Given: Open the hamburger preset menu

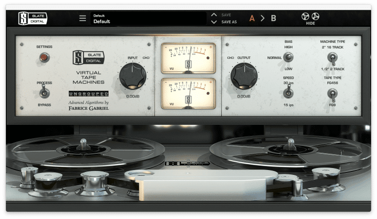Looking at the screenshot, I should click(82, 18).
